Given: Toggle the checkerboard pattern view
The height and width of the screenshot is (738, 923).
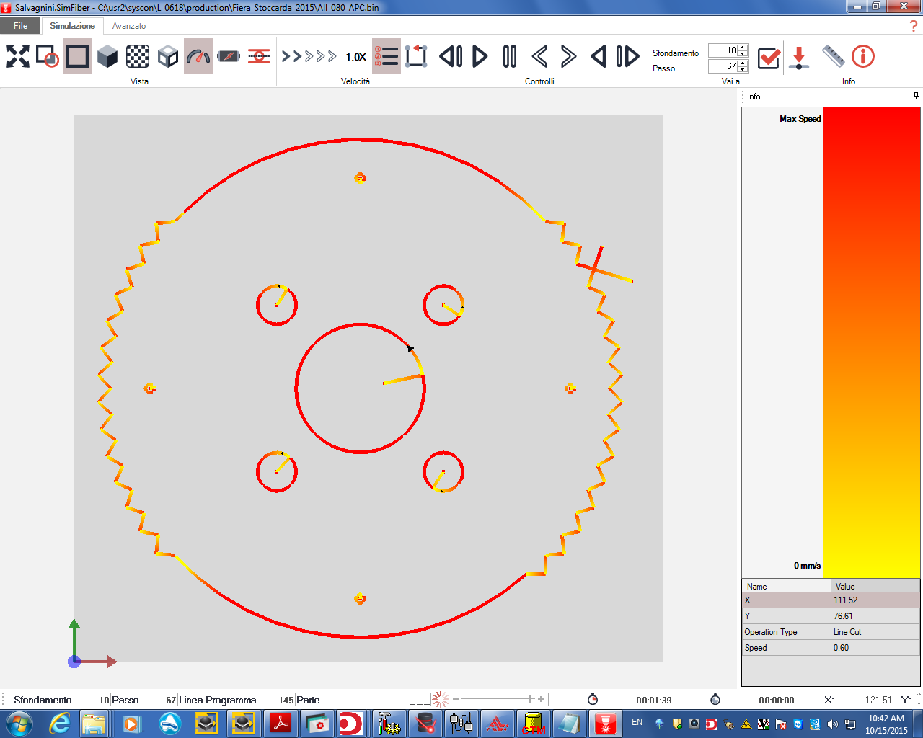Looking at the screenshot, I should pos(138,56).
